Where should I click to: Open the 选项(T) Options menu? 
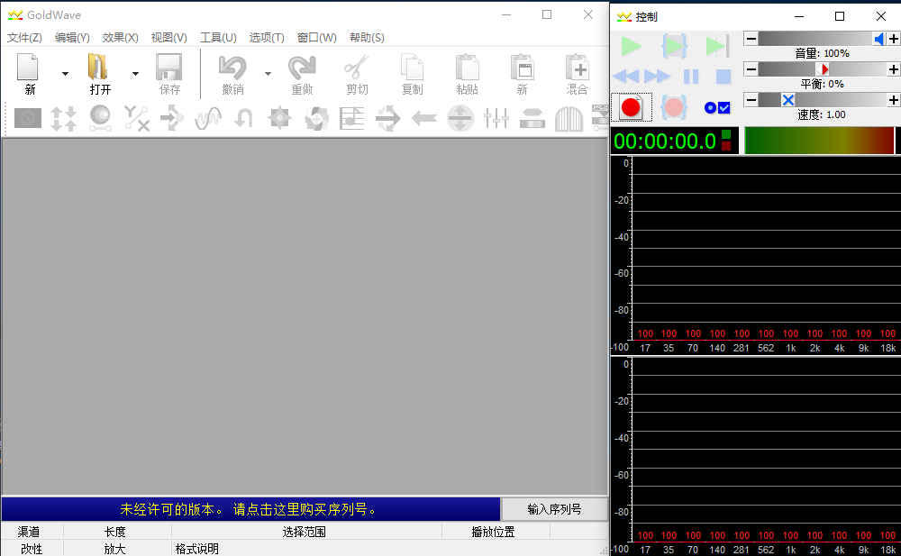[267, 38]
